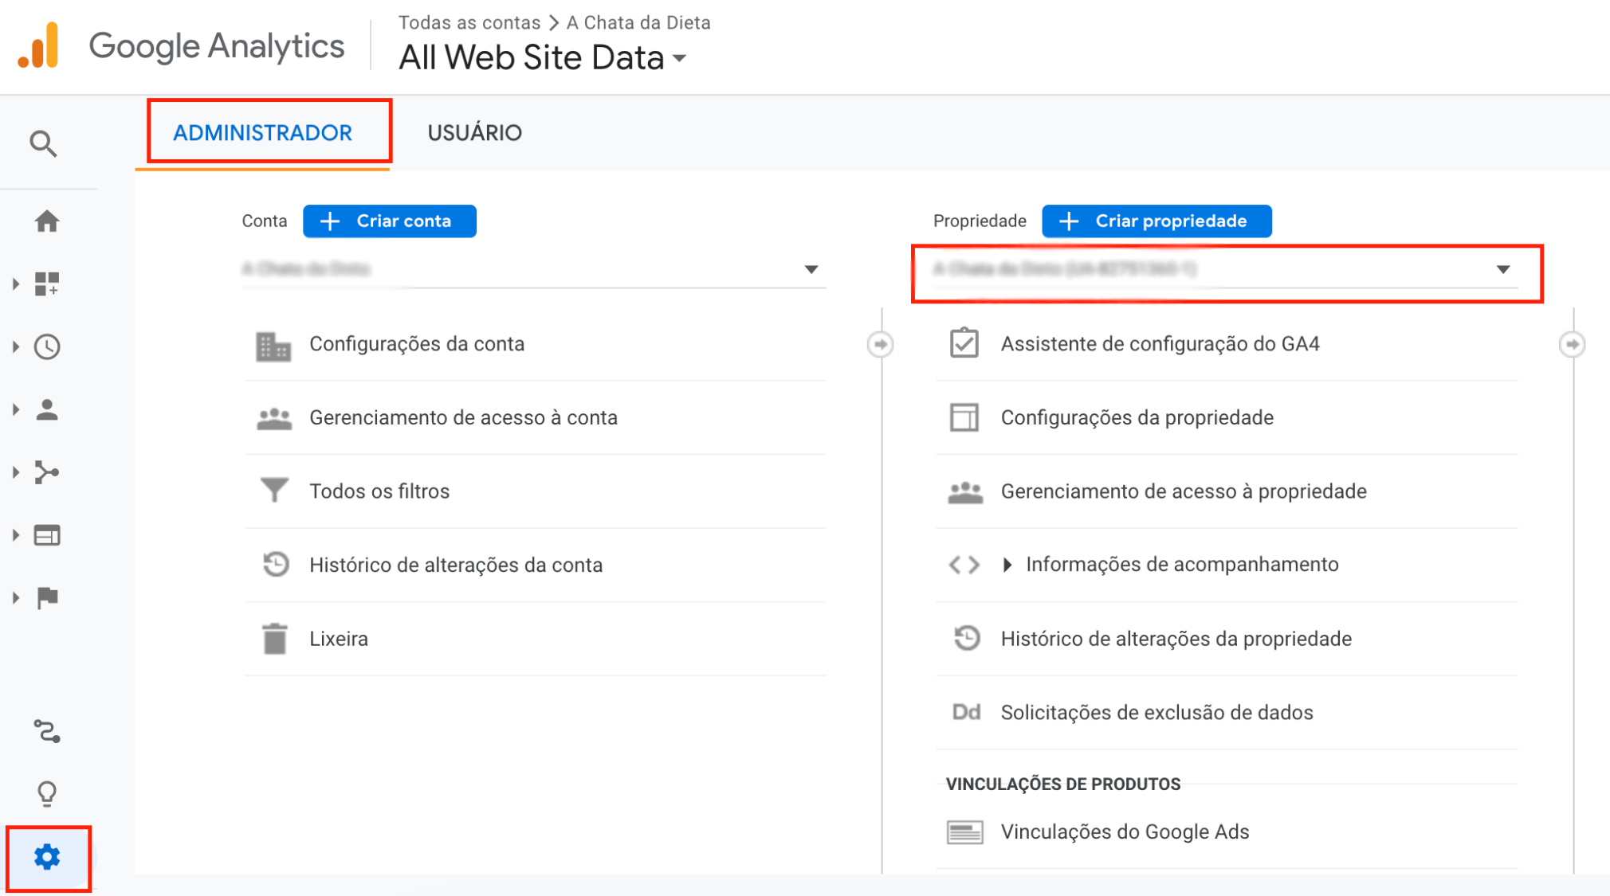This screenshot has height=896, width=1610.
Task: Open the Discover lightbulb icon
Action: coord(47,793)
